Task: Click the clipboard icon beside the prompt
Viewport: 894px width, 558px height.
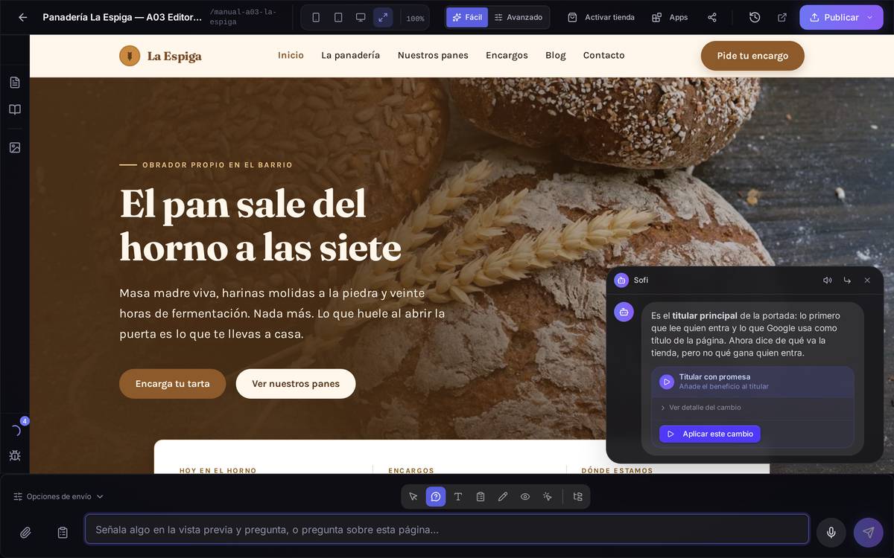Action: (x=63, y=533)
